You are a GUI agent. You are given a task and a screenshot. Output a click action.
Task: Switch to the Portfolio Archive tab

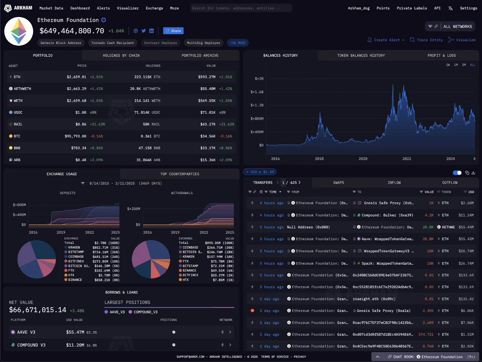[x=200, y=55]
